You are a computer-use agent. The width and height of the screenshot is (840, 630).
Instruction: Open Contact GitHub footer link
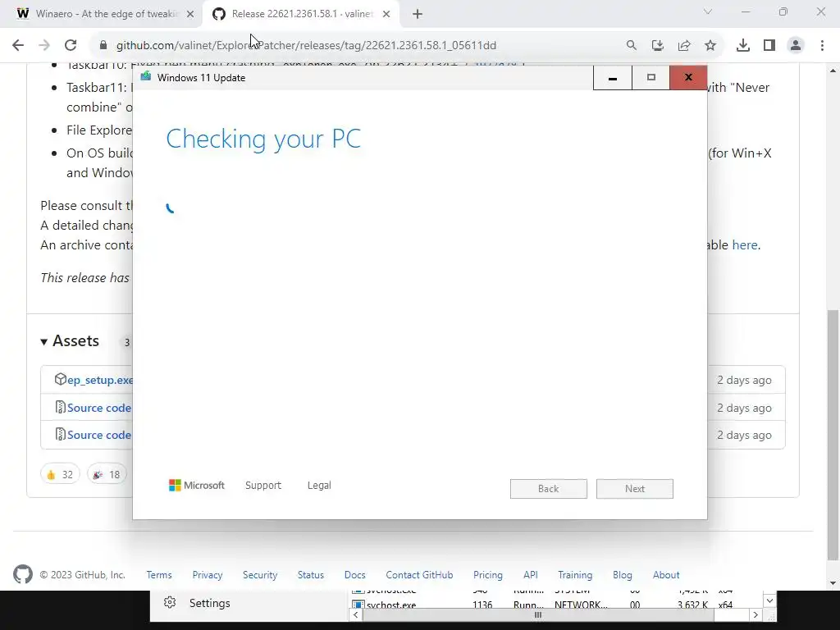click(x=419, y=575)
